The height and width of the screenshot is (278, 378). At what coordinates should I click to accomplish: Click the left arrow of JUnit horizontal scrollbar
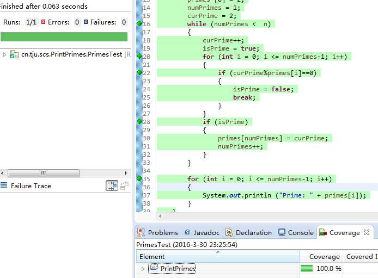click(x=2, y=173)
